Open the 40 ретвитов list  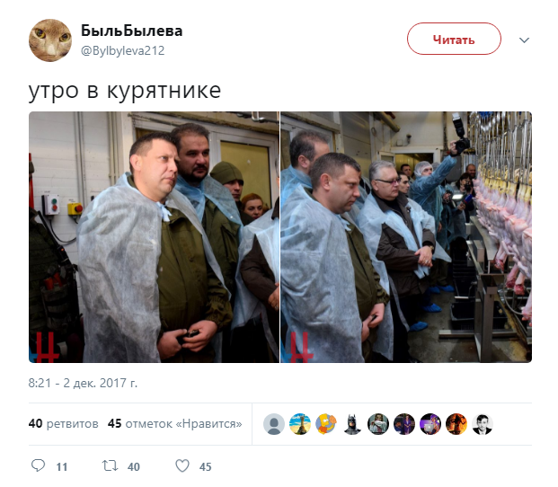pos(63,424)
